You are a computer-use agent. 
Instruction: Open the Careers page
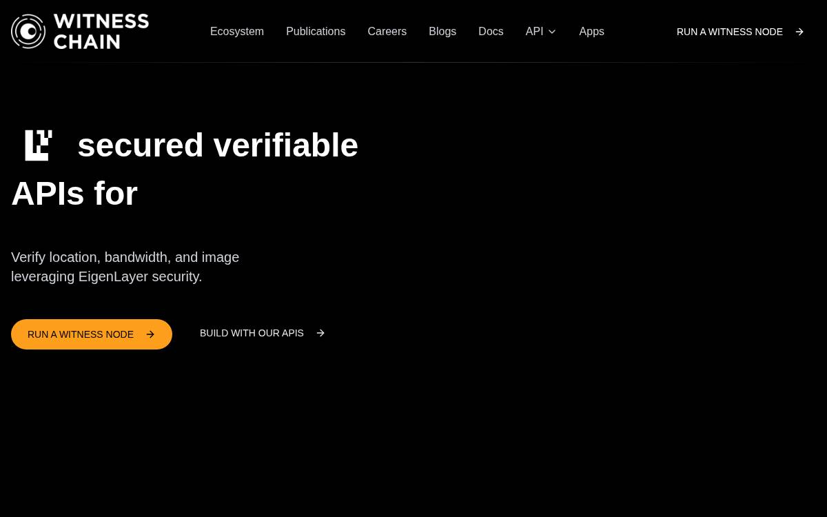click(x=387, y=32)
